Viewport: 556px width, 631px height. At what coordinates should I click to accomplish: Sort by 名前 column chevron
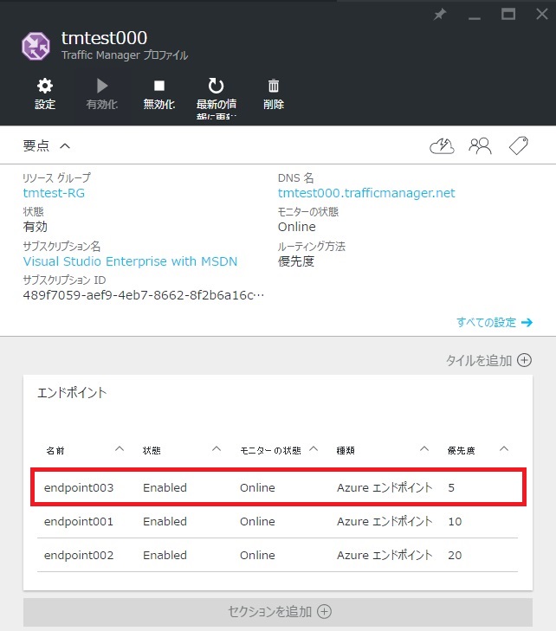point(120,448)
